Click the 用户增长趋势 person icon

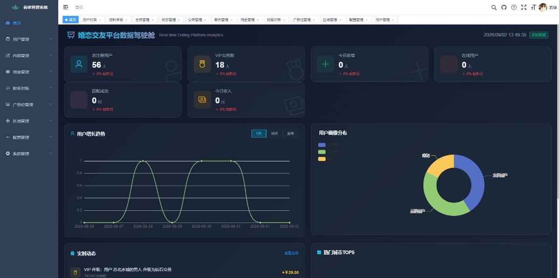tap(72, 134)
